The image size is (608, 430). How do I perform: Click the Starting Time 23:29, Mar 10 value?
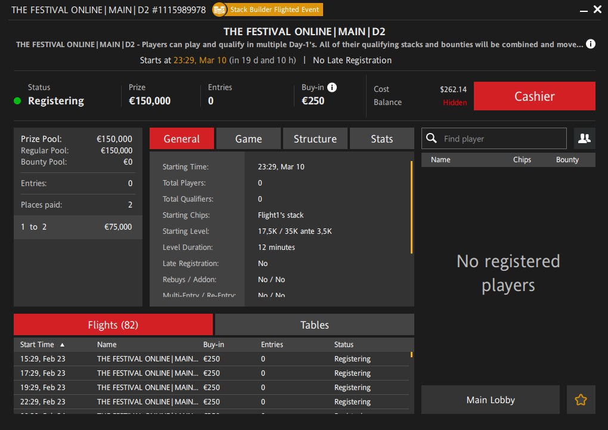coord(281,167)
